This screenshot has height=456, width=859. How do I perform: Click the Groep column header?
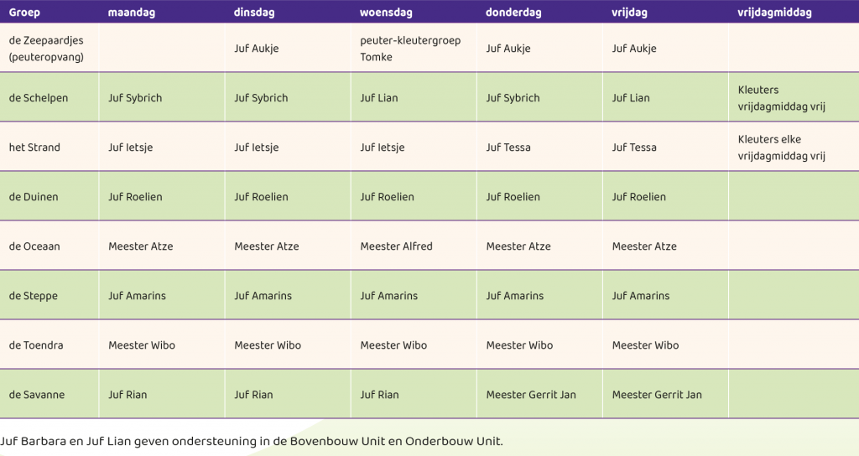tap(24, 12)
